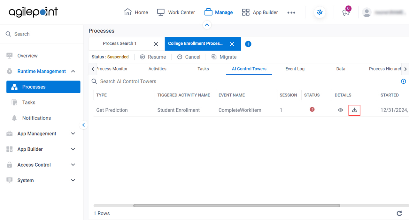Open the Home page
The image size is (409, 220).
(136, 12)
